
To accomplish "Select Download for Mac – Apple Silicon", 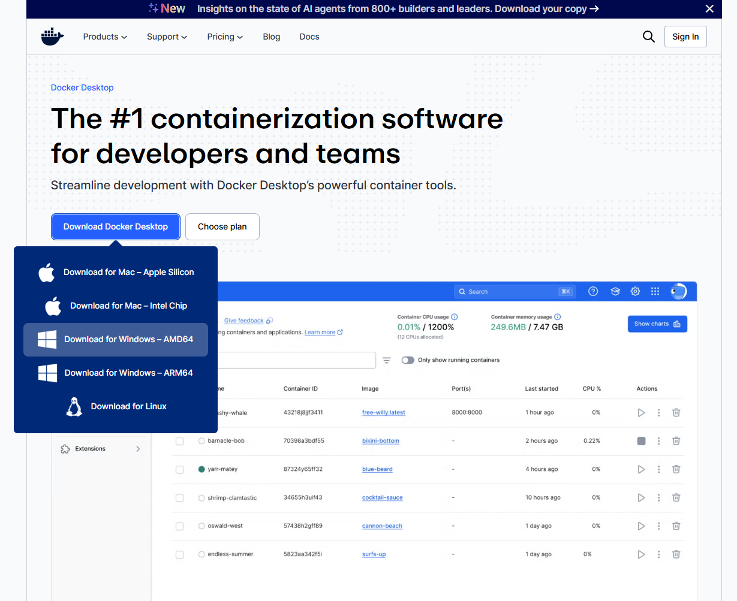I will [116, 272].
